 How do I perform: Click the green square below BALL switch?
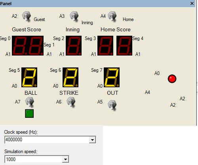(x=29, y=113)
